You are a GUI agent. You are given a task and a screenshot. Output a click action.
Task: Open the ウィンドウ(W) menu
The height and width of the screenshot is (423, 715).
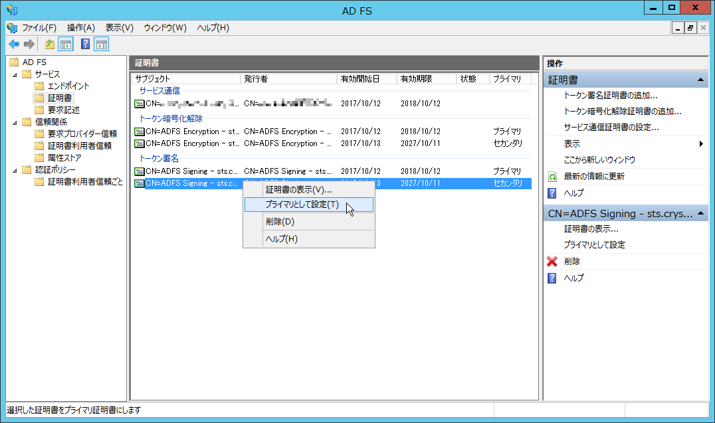[165, 28]
